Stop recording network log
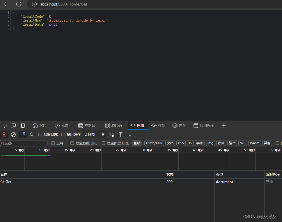The width and height of the screenshot is (282, 222). (x=4, y=135)
